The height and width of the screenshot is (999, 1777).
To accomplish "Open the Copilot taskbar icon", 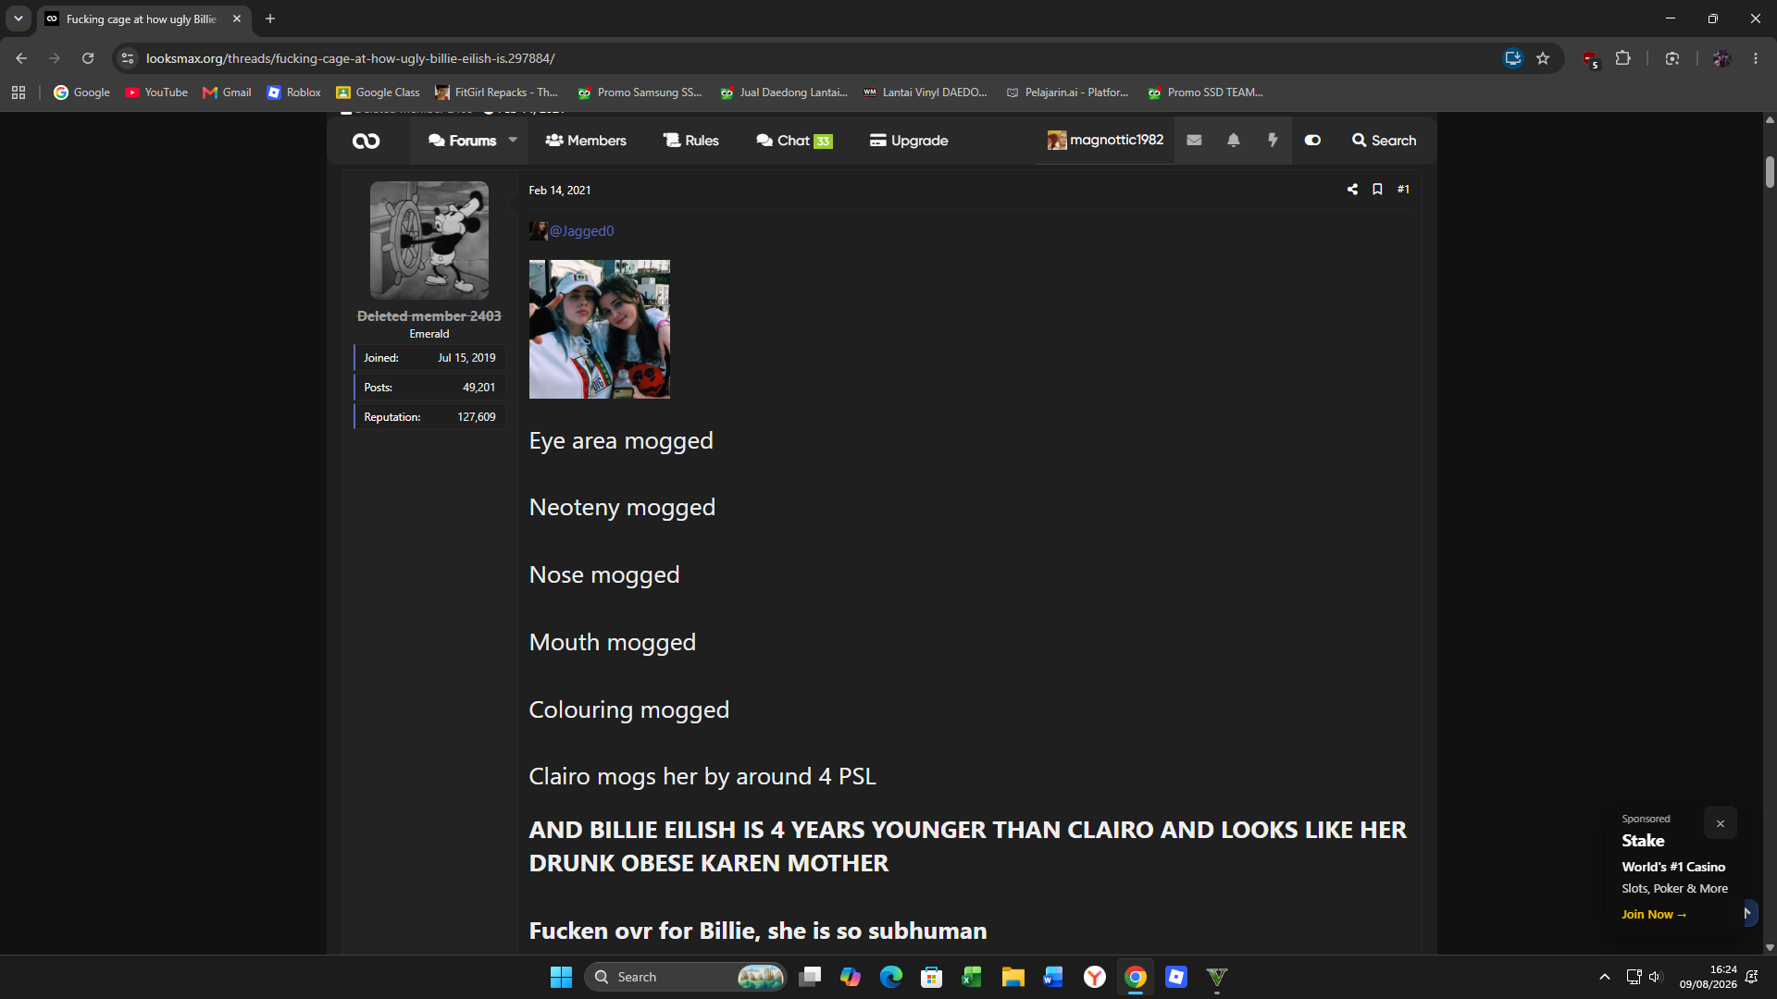I will coord(851,977).
